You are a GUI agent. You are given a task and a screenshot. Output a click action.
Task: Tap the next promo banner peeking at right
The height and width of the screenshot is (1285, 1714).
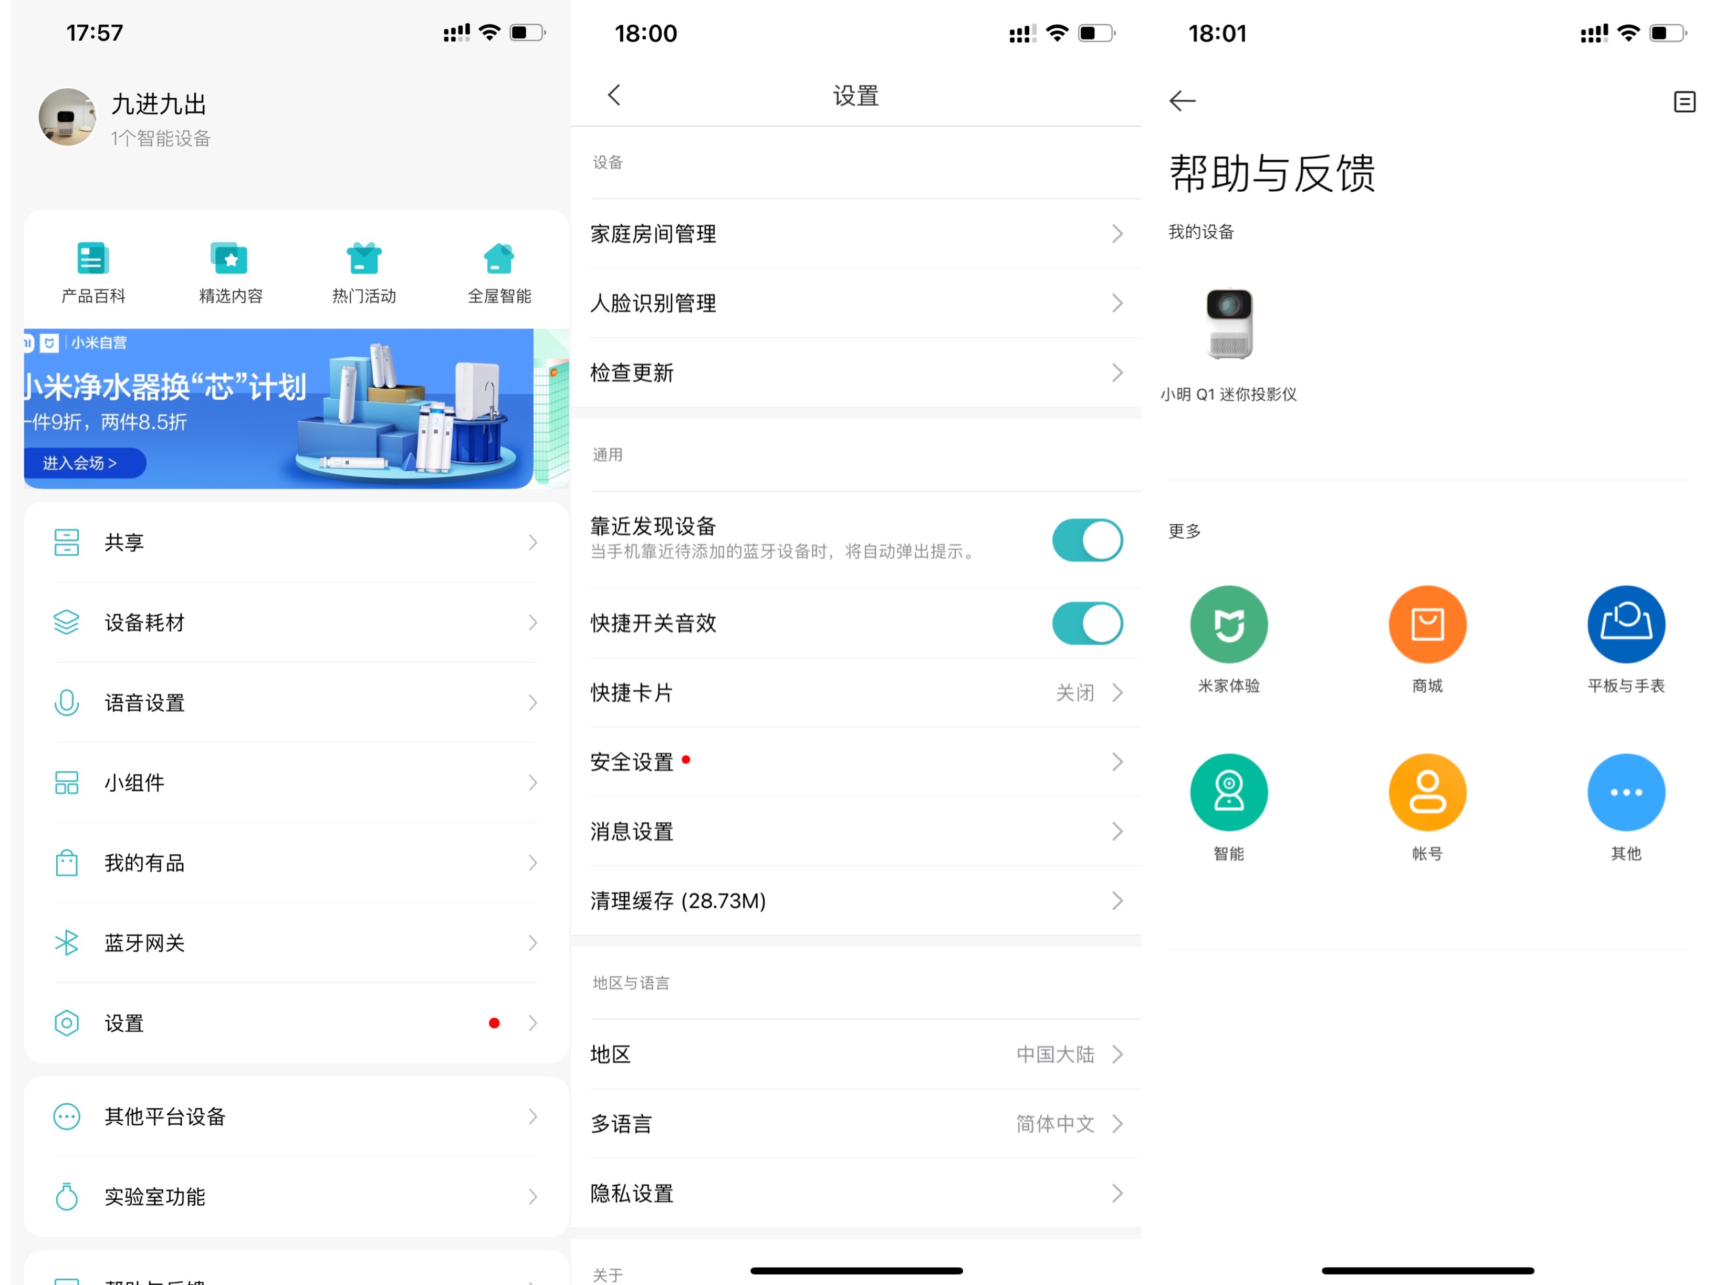click(552, 408)
